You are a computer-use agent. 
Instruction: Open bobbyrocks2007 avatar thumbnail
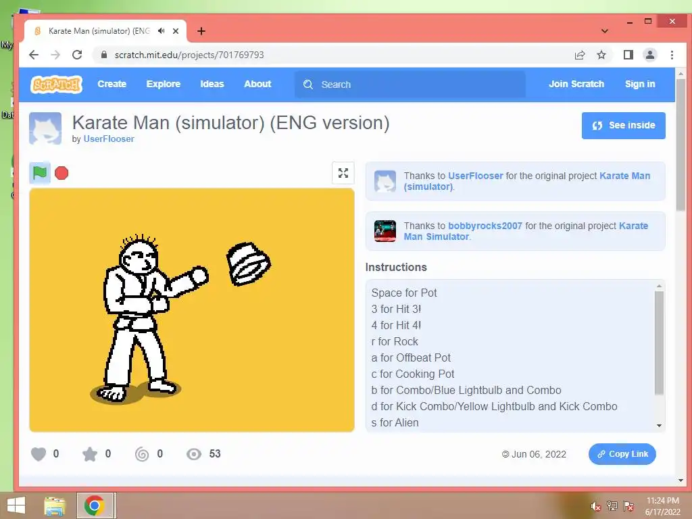pyautogui.click(x=385, y=231)
